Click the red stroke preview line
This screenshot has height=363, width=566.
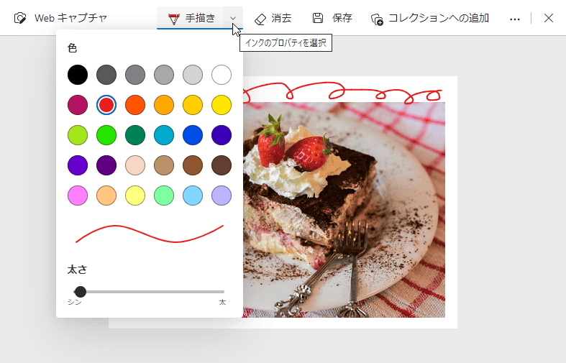click(150, 234)
